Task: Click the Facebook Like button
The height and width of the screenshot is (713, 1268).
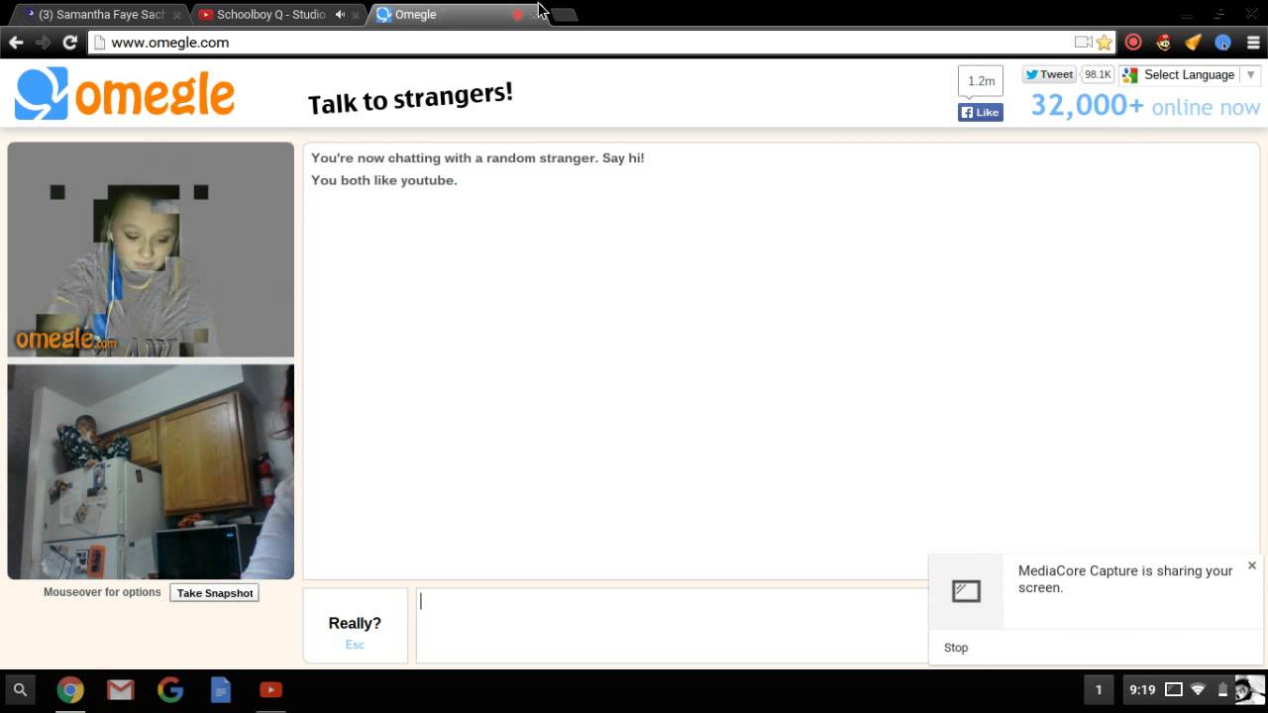Action: (981, 112)
